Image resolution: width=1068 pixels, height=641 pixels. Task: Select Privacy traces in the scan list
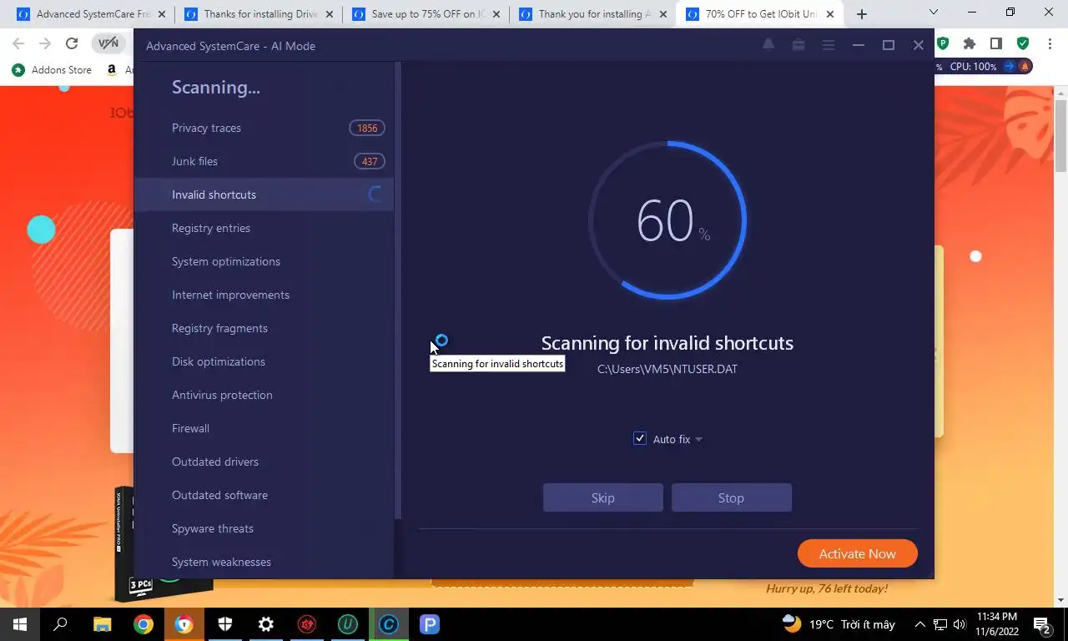(x=264, y=128)
